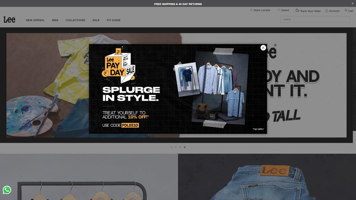
Task: Open the Men menu
Action: [x=55, y=20]
